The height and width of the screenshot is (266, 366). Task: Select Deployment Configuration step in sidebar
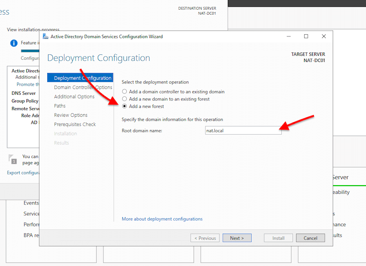(x=80, y=78)
